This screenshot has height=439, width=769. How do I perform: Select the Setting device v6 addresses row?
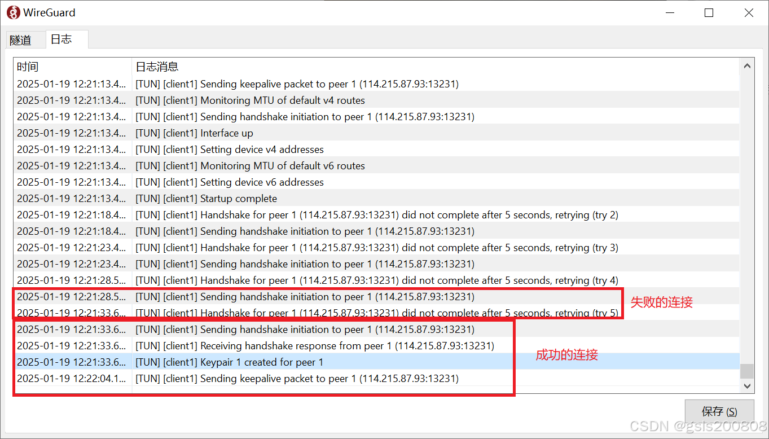point(376,182)
